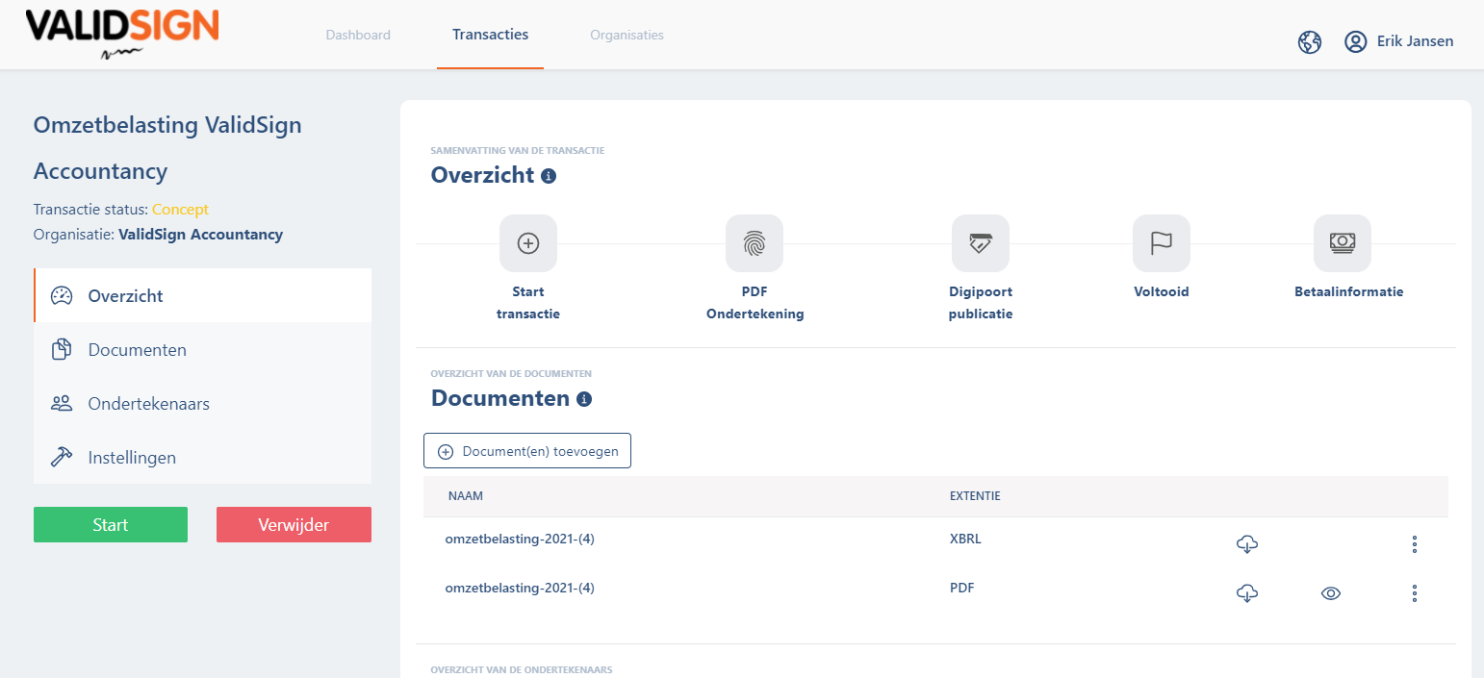
Task: Click the PDF Ondertekening step label
Action: (x=755, y=303)
